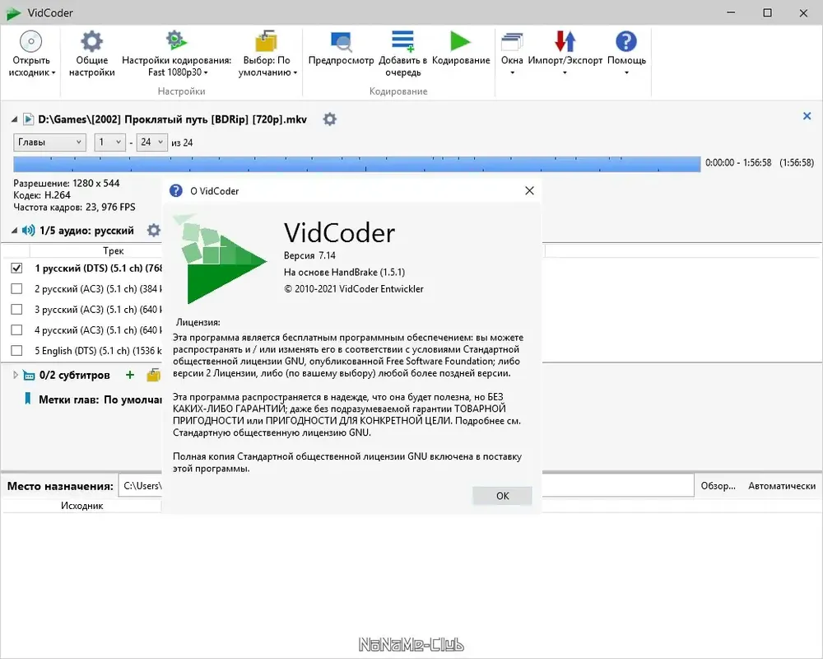Click the Частота кадров: 23, 976 FPS text
This screenshot has width=823, height=659.
tap(74, 207)
